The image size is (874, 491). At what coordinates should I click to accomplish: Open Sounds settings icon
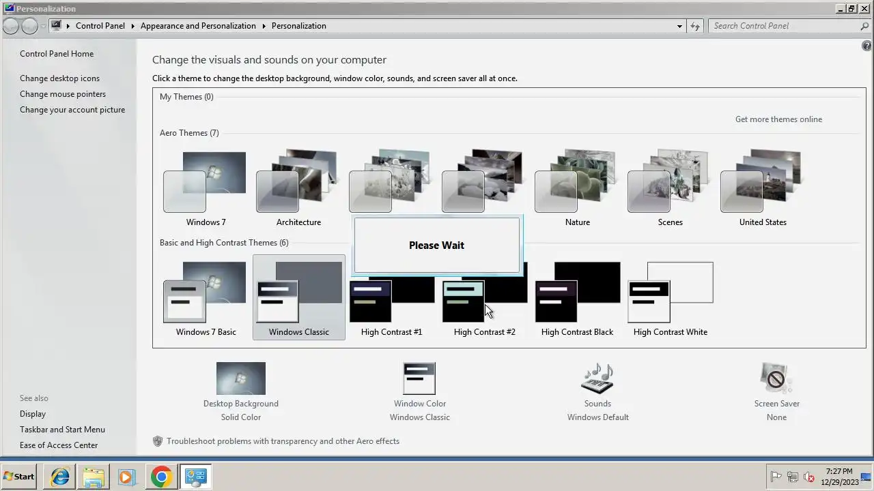tap(597, 378)
